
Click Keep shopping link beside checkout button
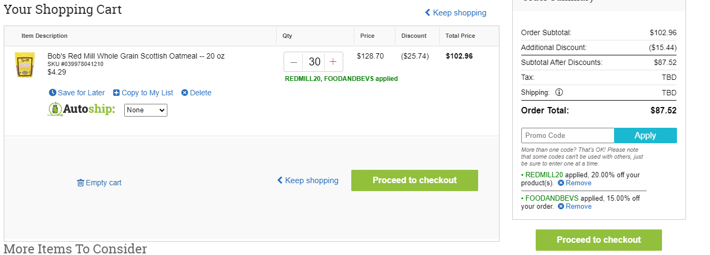[308, 180]
